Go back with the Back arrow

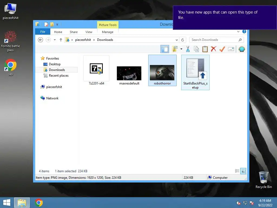[x=41, y=40]
